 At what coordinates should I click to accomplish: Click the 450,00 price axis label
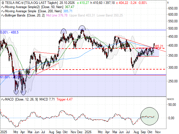(x=173, y=37)
